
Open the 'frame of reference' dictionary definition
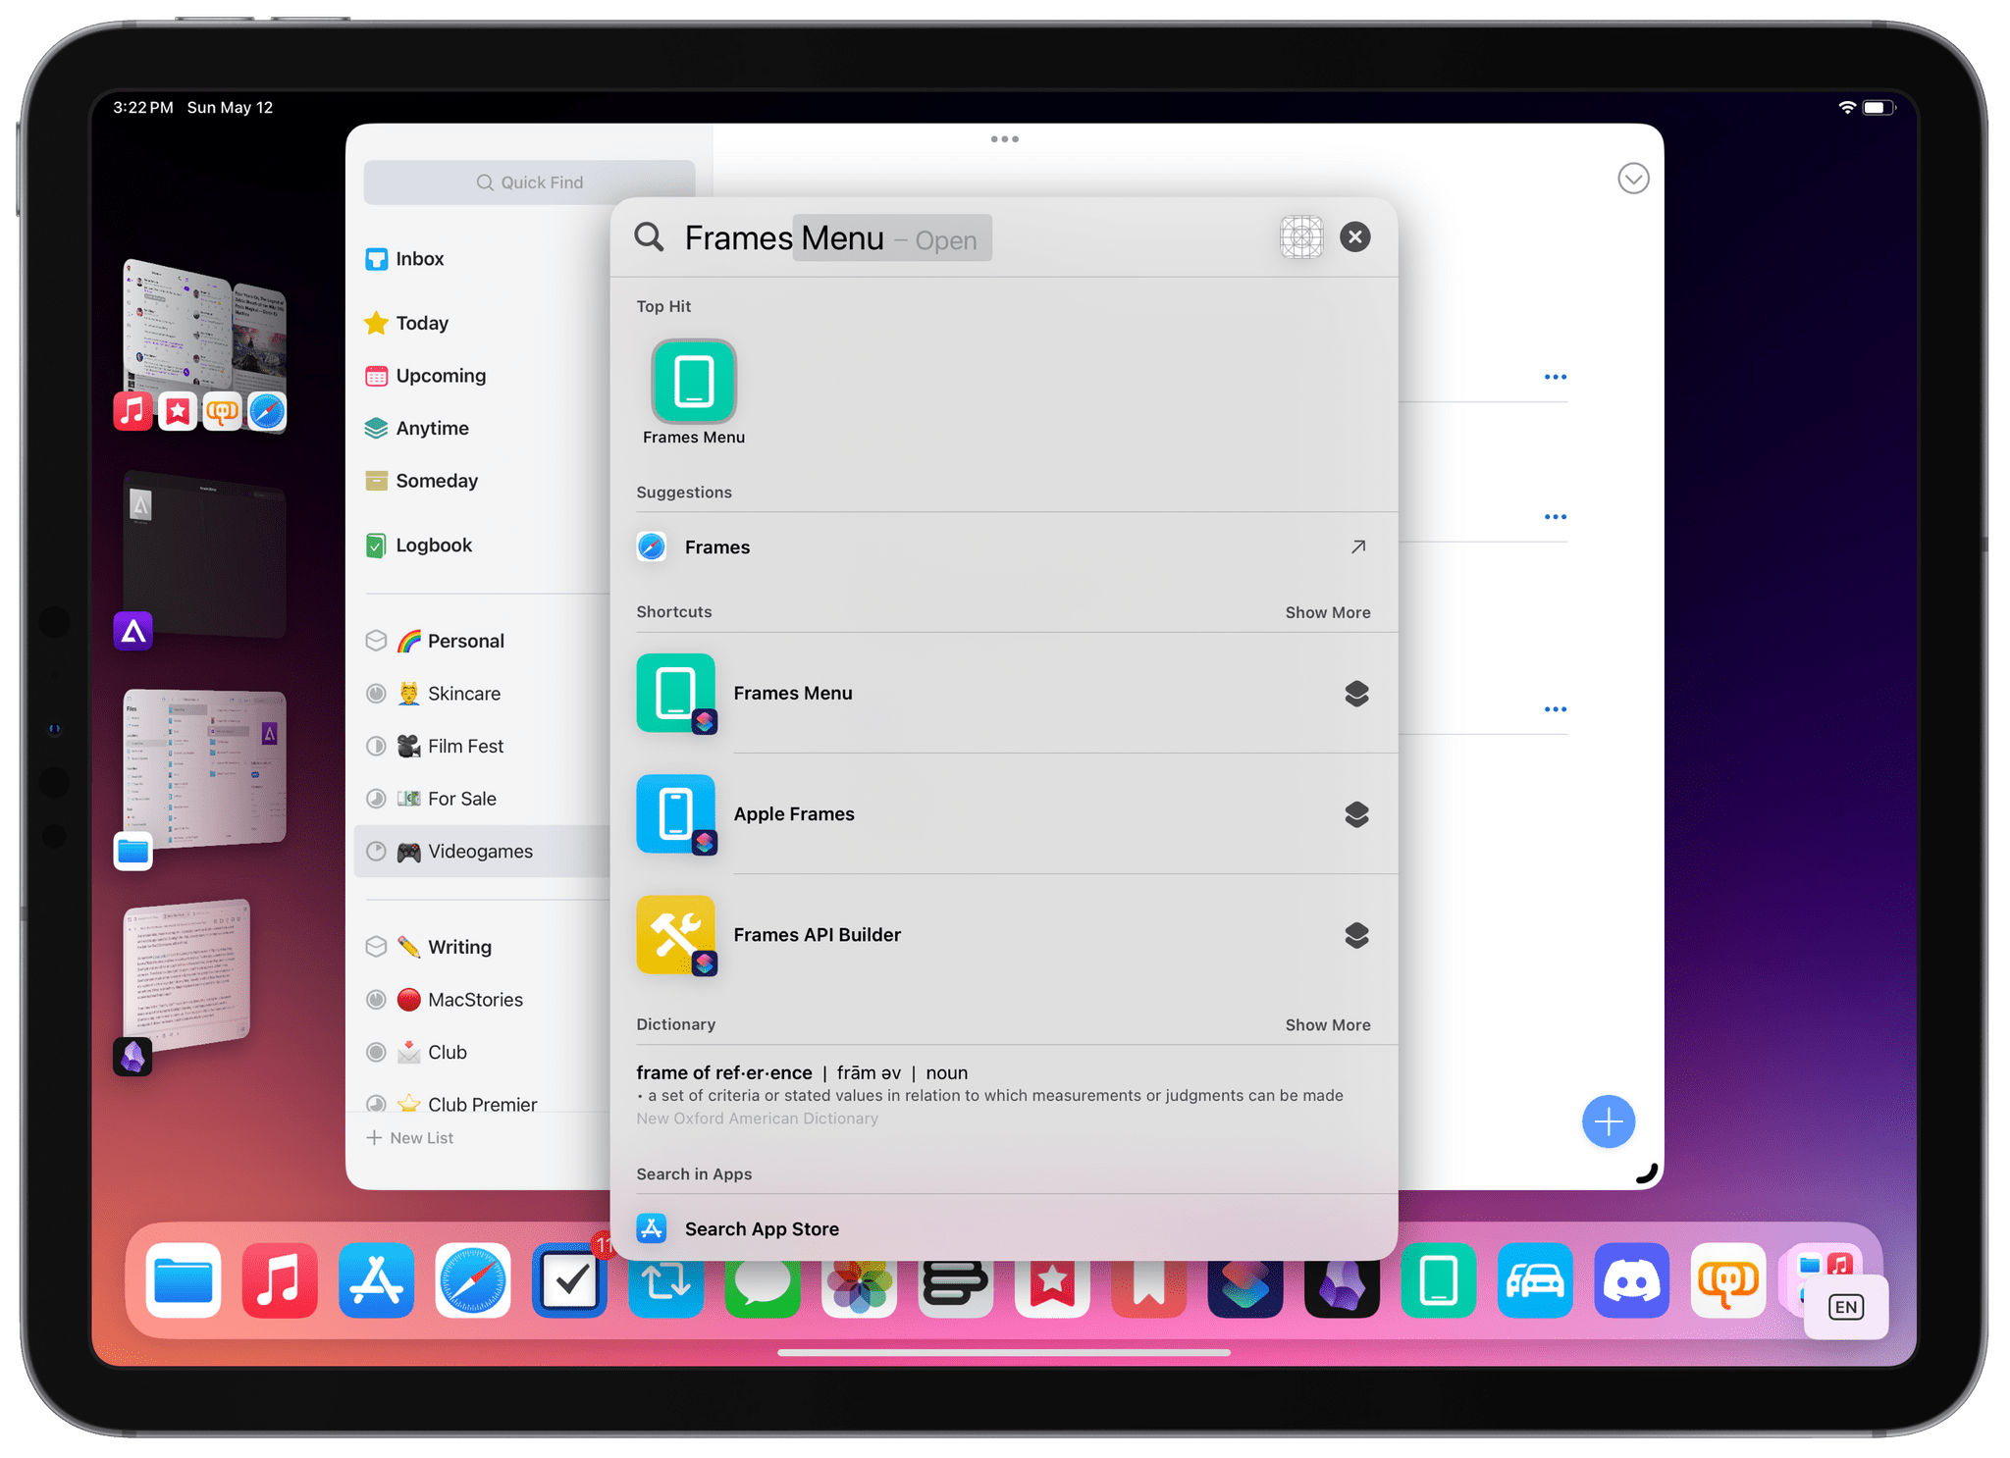pyautogui.click(x=1003, y=1095)
